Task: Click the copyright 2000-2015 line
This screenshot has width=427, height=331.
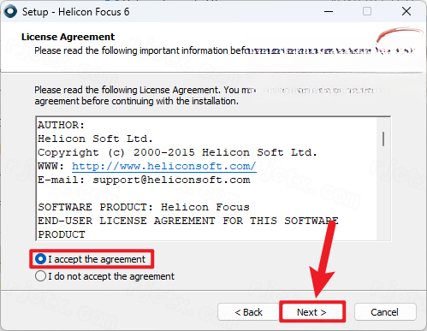Action: (177, 152)
